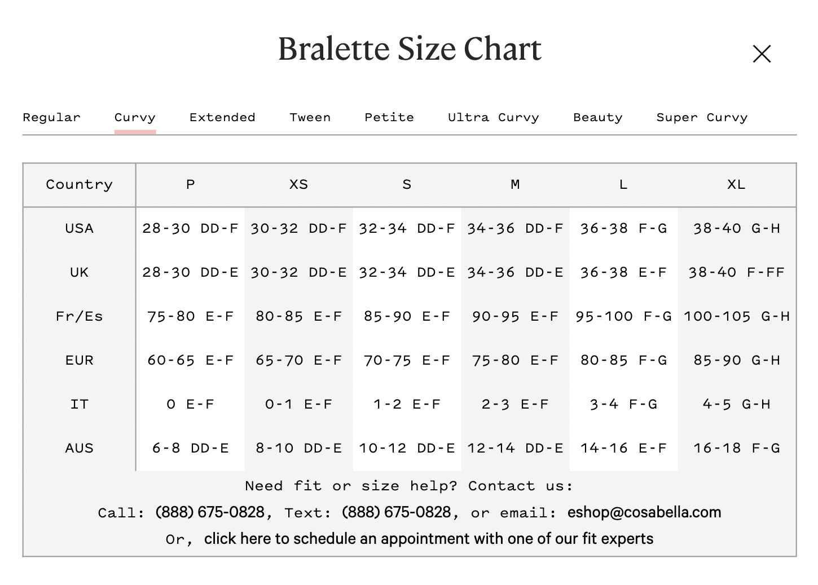818x585 pixels.
Task: Close the Bralette Size Chart dialog
Action: coord(762,54)
